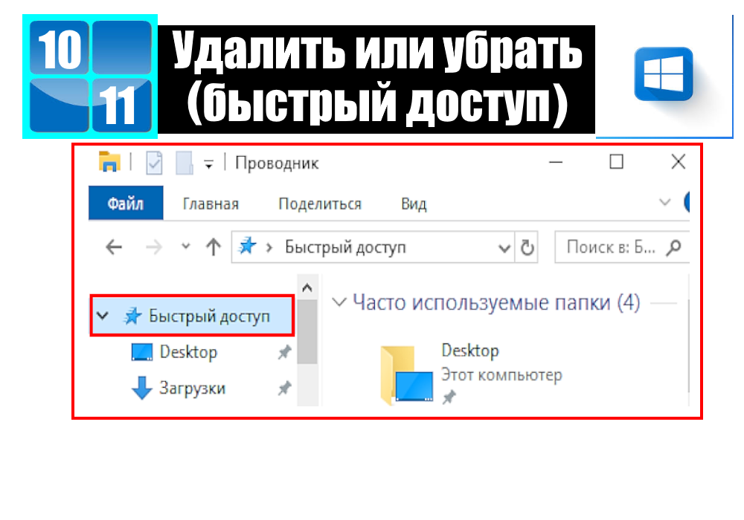Click the pin icon under the Desktop folder

point(449,397)
